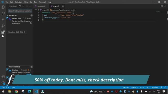Launch Microsoft Edge from taskbar
Image resolution: width=168 pixels, height=94 pixels.
[x=30, y=92]
